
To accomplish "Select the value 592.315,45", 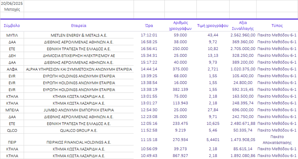I will pyautogui.click(x=243, y=89).
